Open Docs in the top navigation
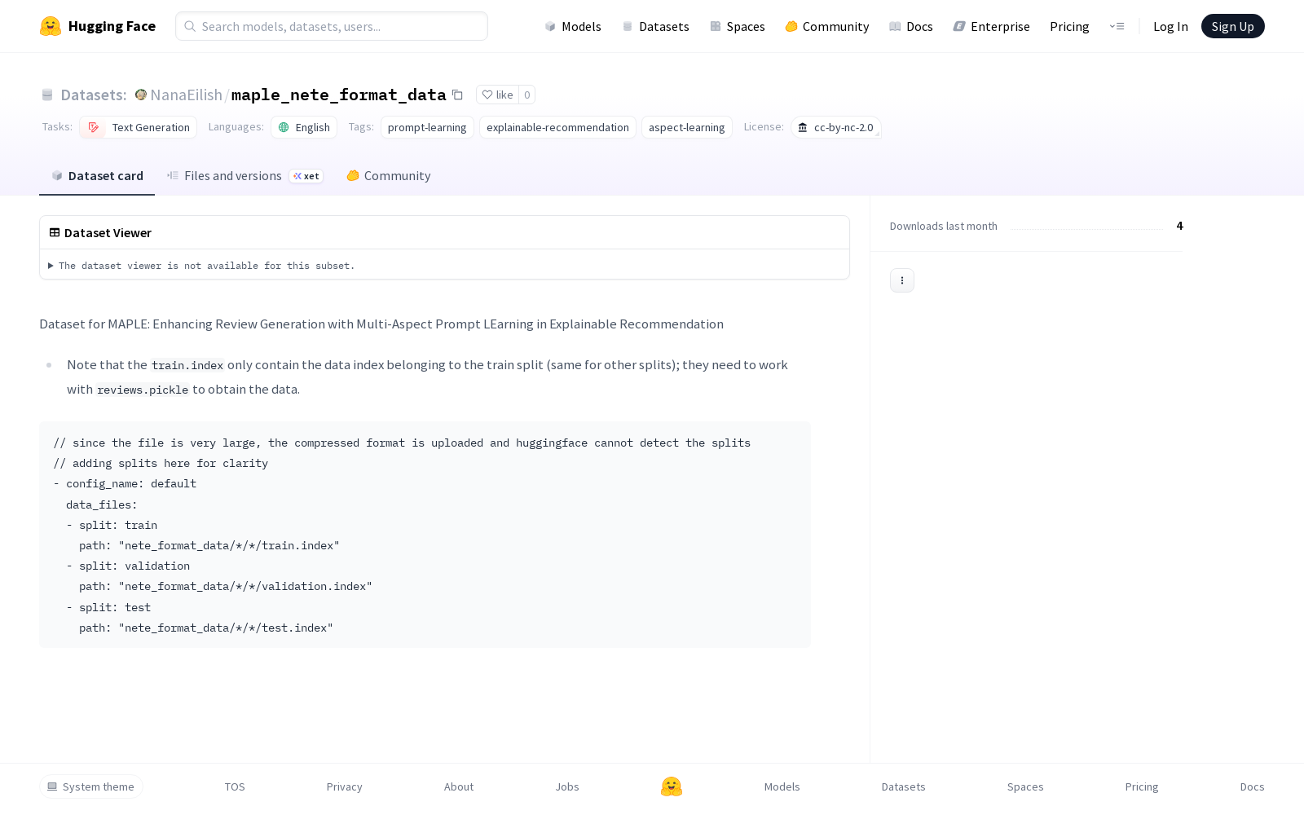1304x815 pixels. [910, 26]
